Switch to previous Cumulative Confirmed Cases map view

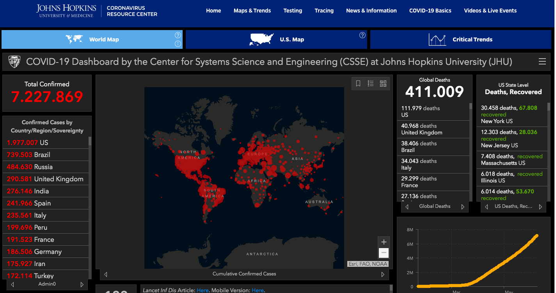click(x=106, y=274)
